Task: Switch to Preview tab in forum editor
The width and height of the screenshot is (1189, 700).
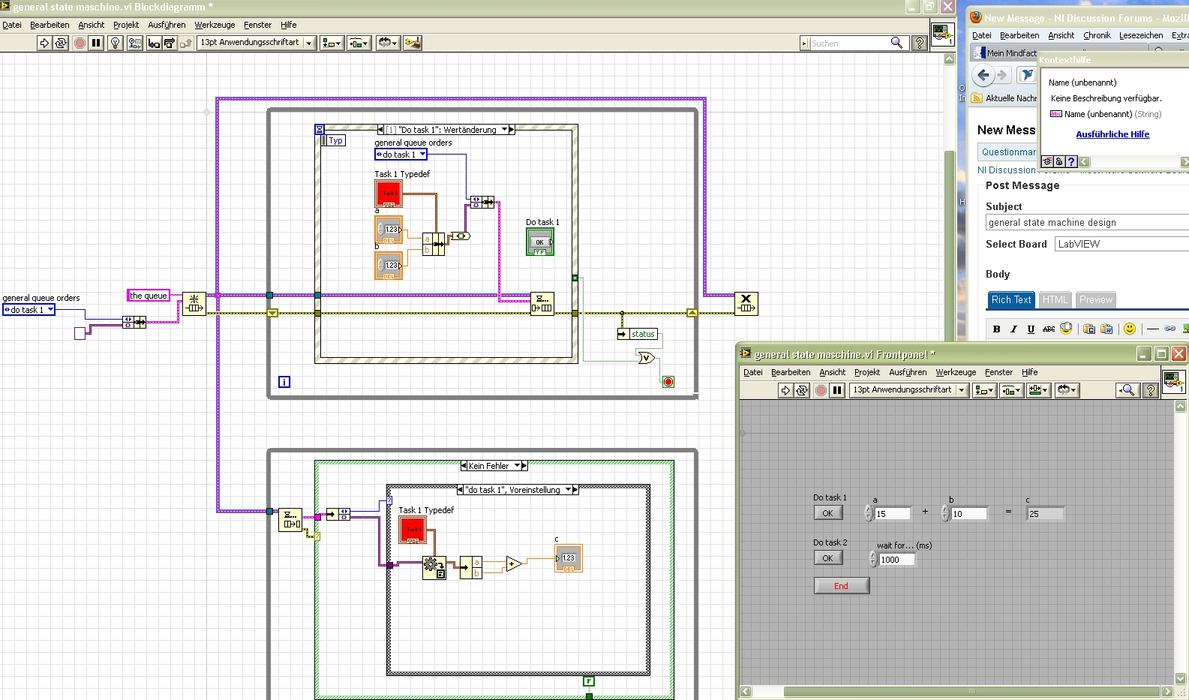Action: pyautogui.click(x=1096, y=299)
